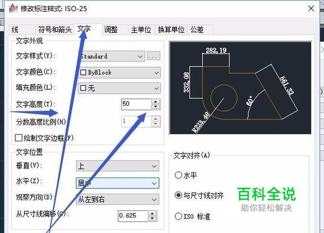Expand the 垂直 position dropdown
Viewport: 324px width, 233px height.
click(117, 166)
